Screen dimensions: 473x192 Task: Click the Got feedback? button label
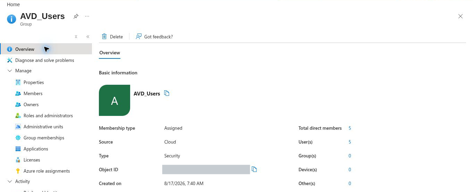158,37
